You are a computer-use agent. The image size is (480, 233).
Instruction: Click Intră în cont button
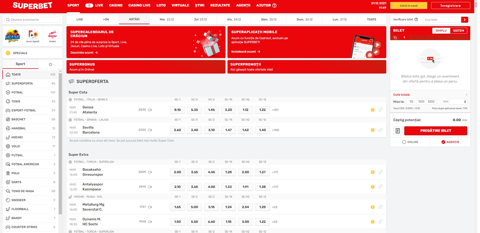(408, 6)
